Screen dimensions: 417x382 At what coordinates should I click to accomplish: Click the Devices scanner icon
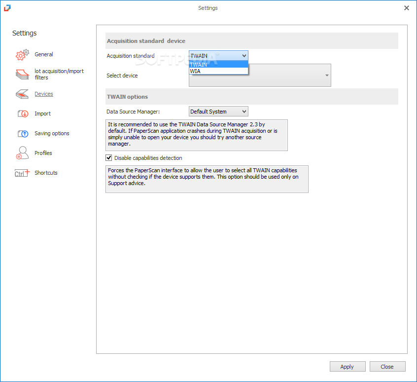click(22, 94)
